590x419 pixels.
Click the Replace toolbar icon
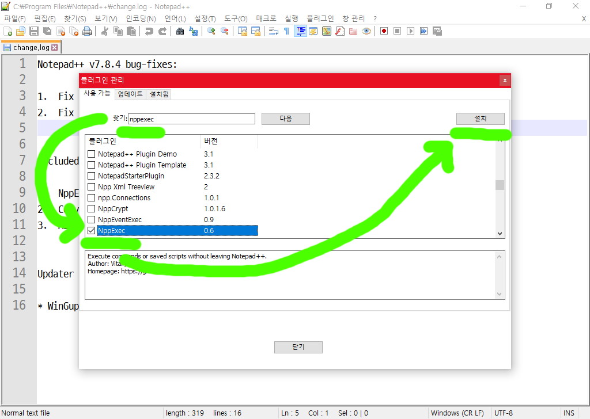pyautogui.click(x=194, y=31)
